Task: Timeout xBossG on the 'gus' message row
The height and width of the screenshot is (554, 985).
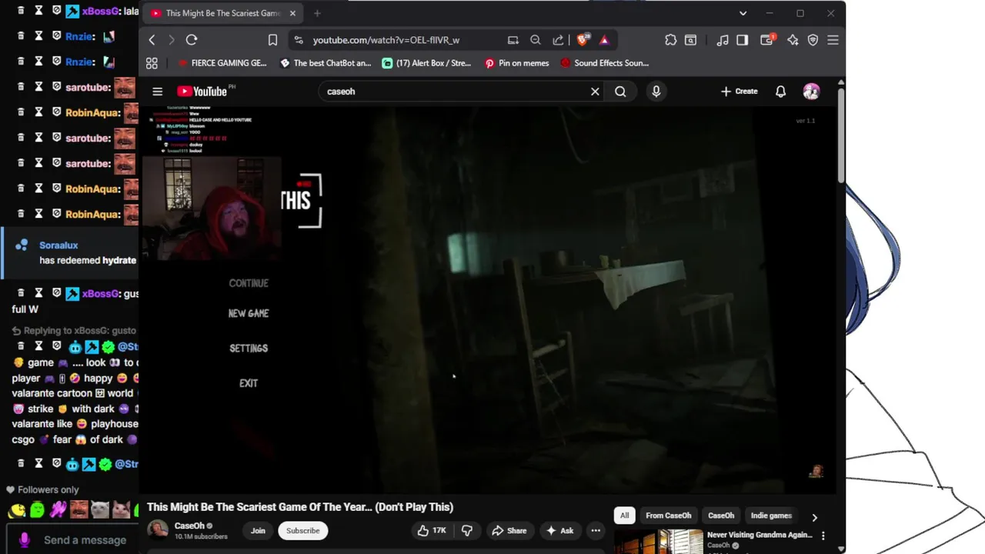Action: pos(38,293)
